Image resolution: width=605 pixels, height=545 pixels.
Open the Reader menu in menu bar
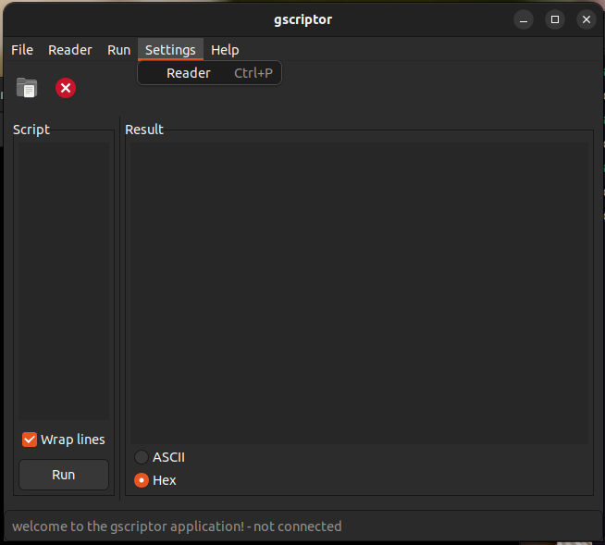tap(69, 50)
